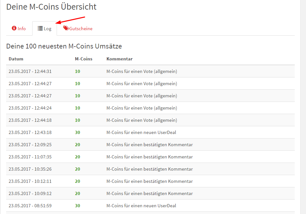
Task: Select the entry dated 23.05.2017 - 11:07:35
Action: coord(30,157)
